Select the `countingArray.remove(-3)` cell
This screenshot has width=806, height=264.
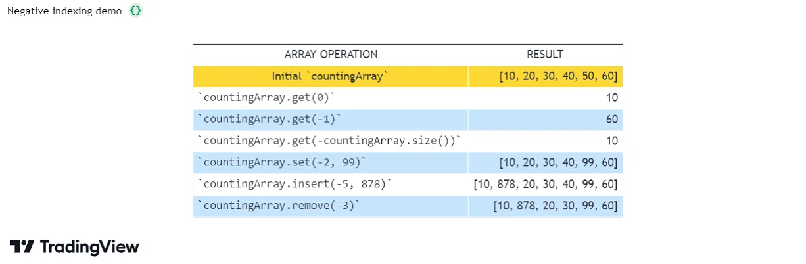click(279, 206)
